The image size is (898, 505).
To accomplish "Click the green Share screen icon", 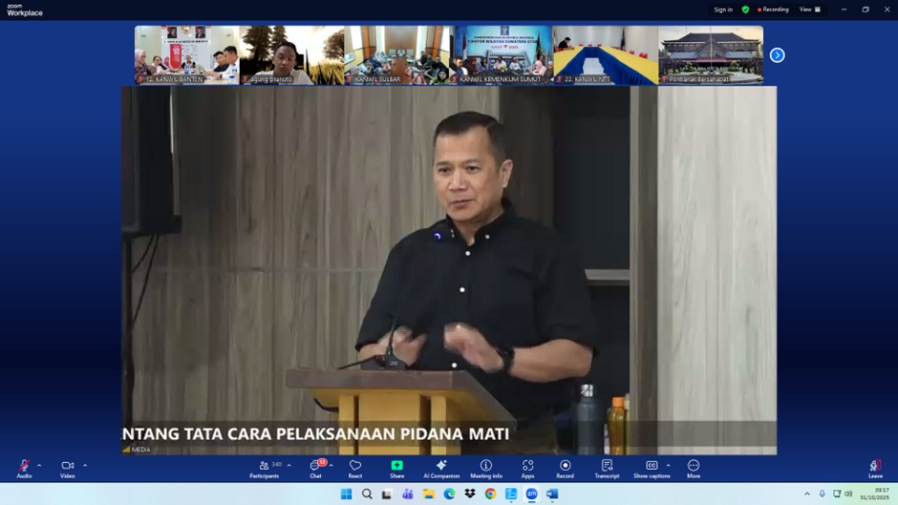I will (x=396, y=466).
